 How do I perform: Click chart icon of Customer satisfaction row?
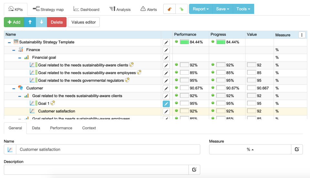tap(32, 111)
